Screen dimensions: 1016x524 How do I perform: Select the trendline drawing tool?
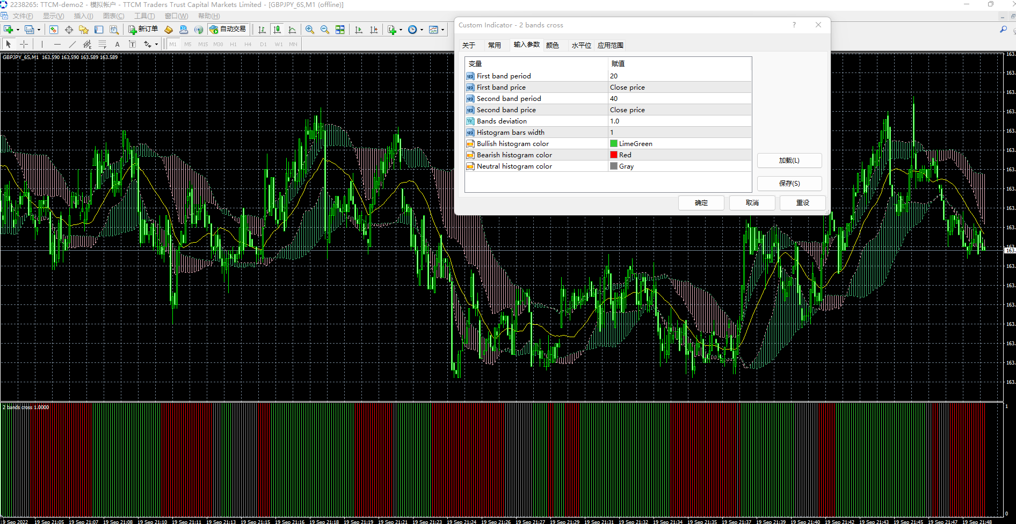click(x=72, y=44)
